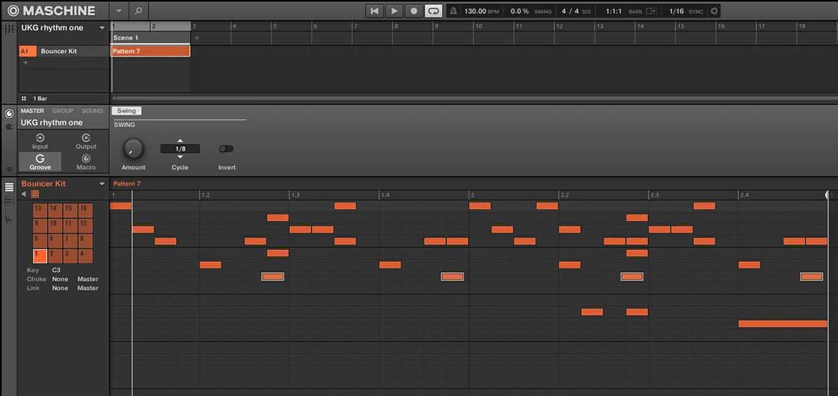Toggle the follow playhead icon next to BARS

click(651, 11)
